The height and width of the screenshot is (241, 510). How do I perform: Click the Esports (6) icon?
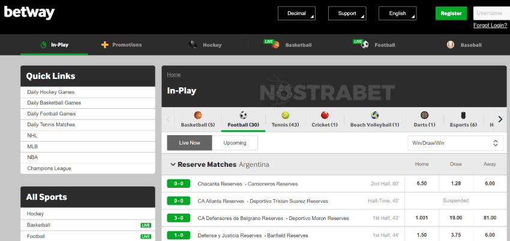(x=463, y=115)
